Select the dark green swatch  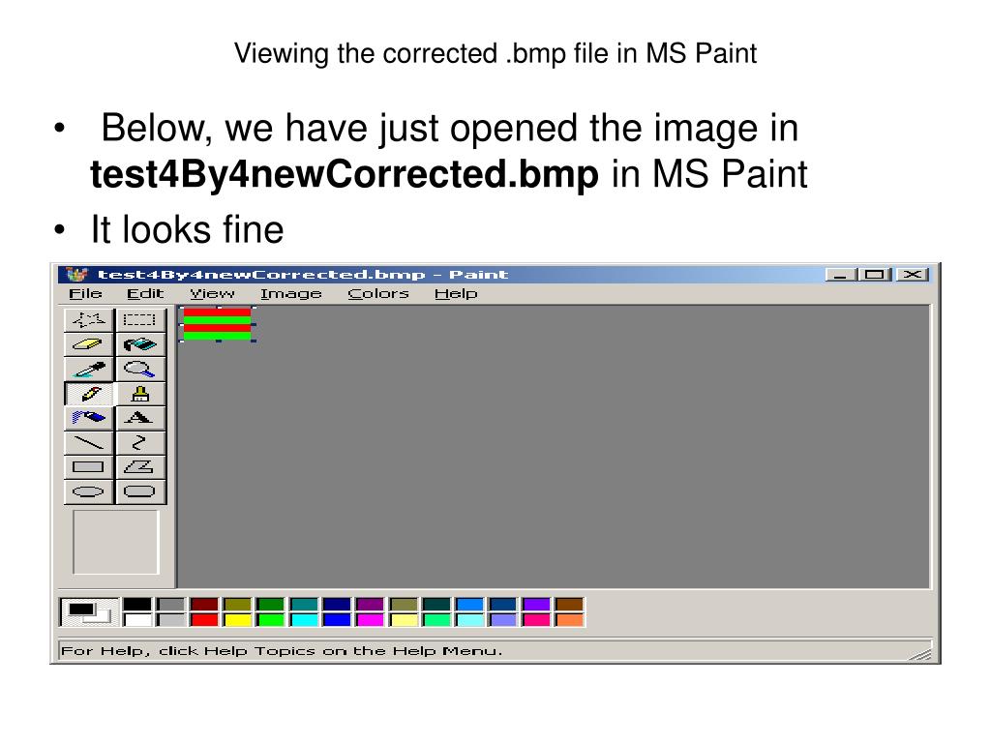click(x=271, y=605)
